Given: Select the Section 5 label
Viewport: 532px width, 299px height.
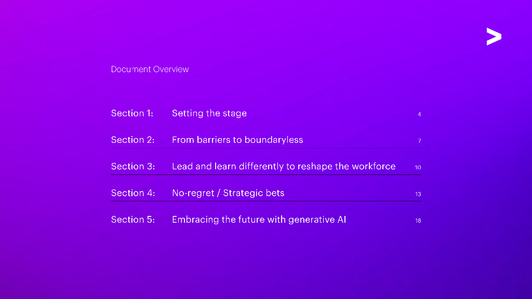Looking at the screenshot, I should [x=132, y=220].
